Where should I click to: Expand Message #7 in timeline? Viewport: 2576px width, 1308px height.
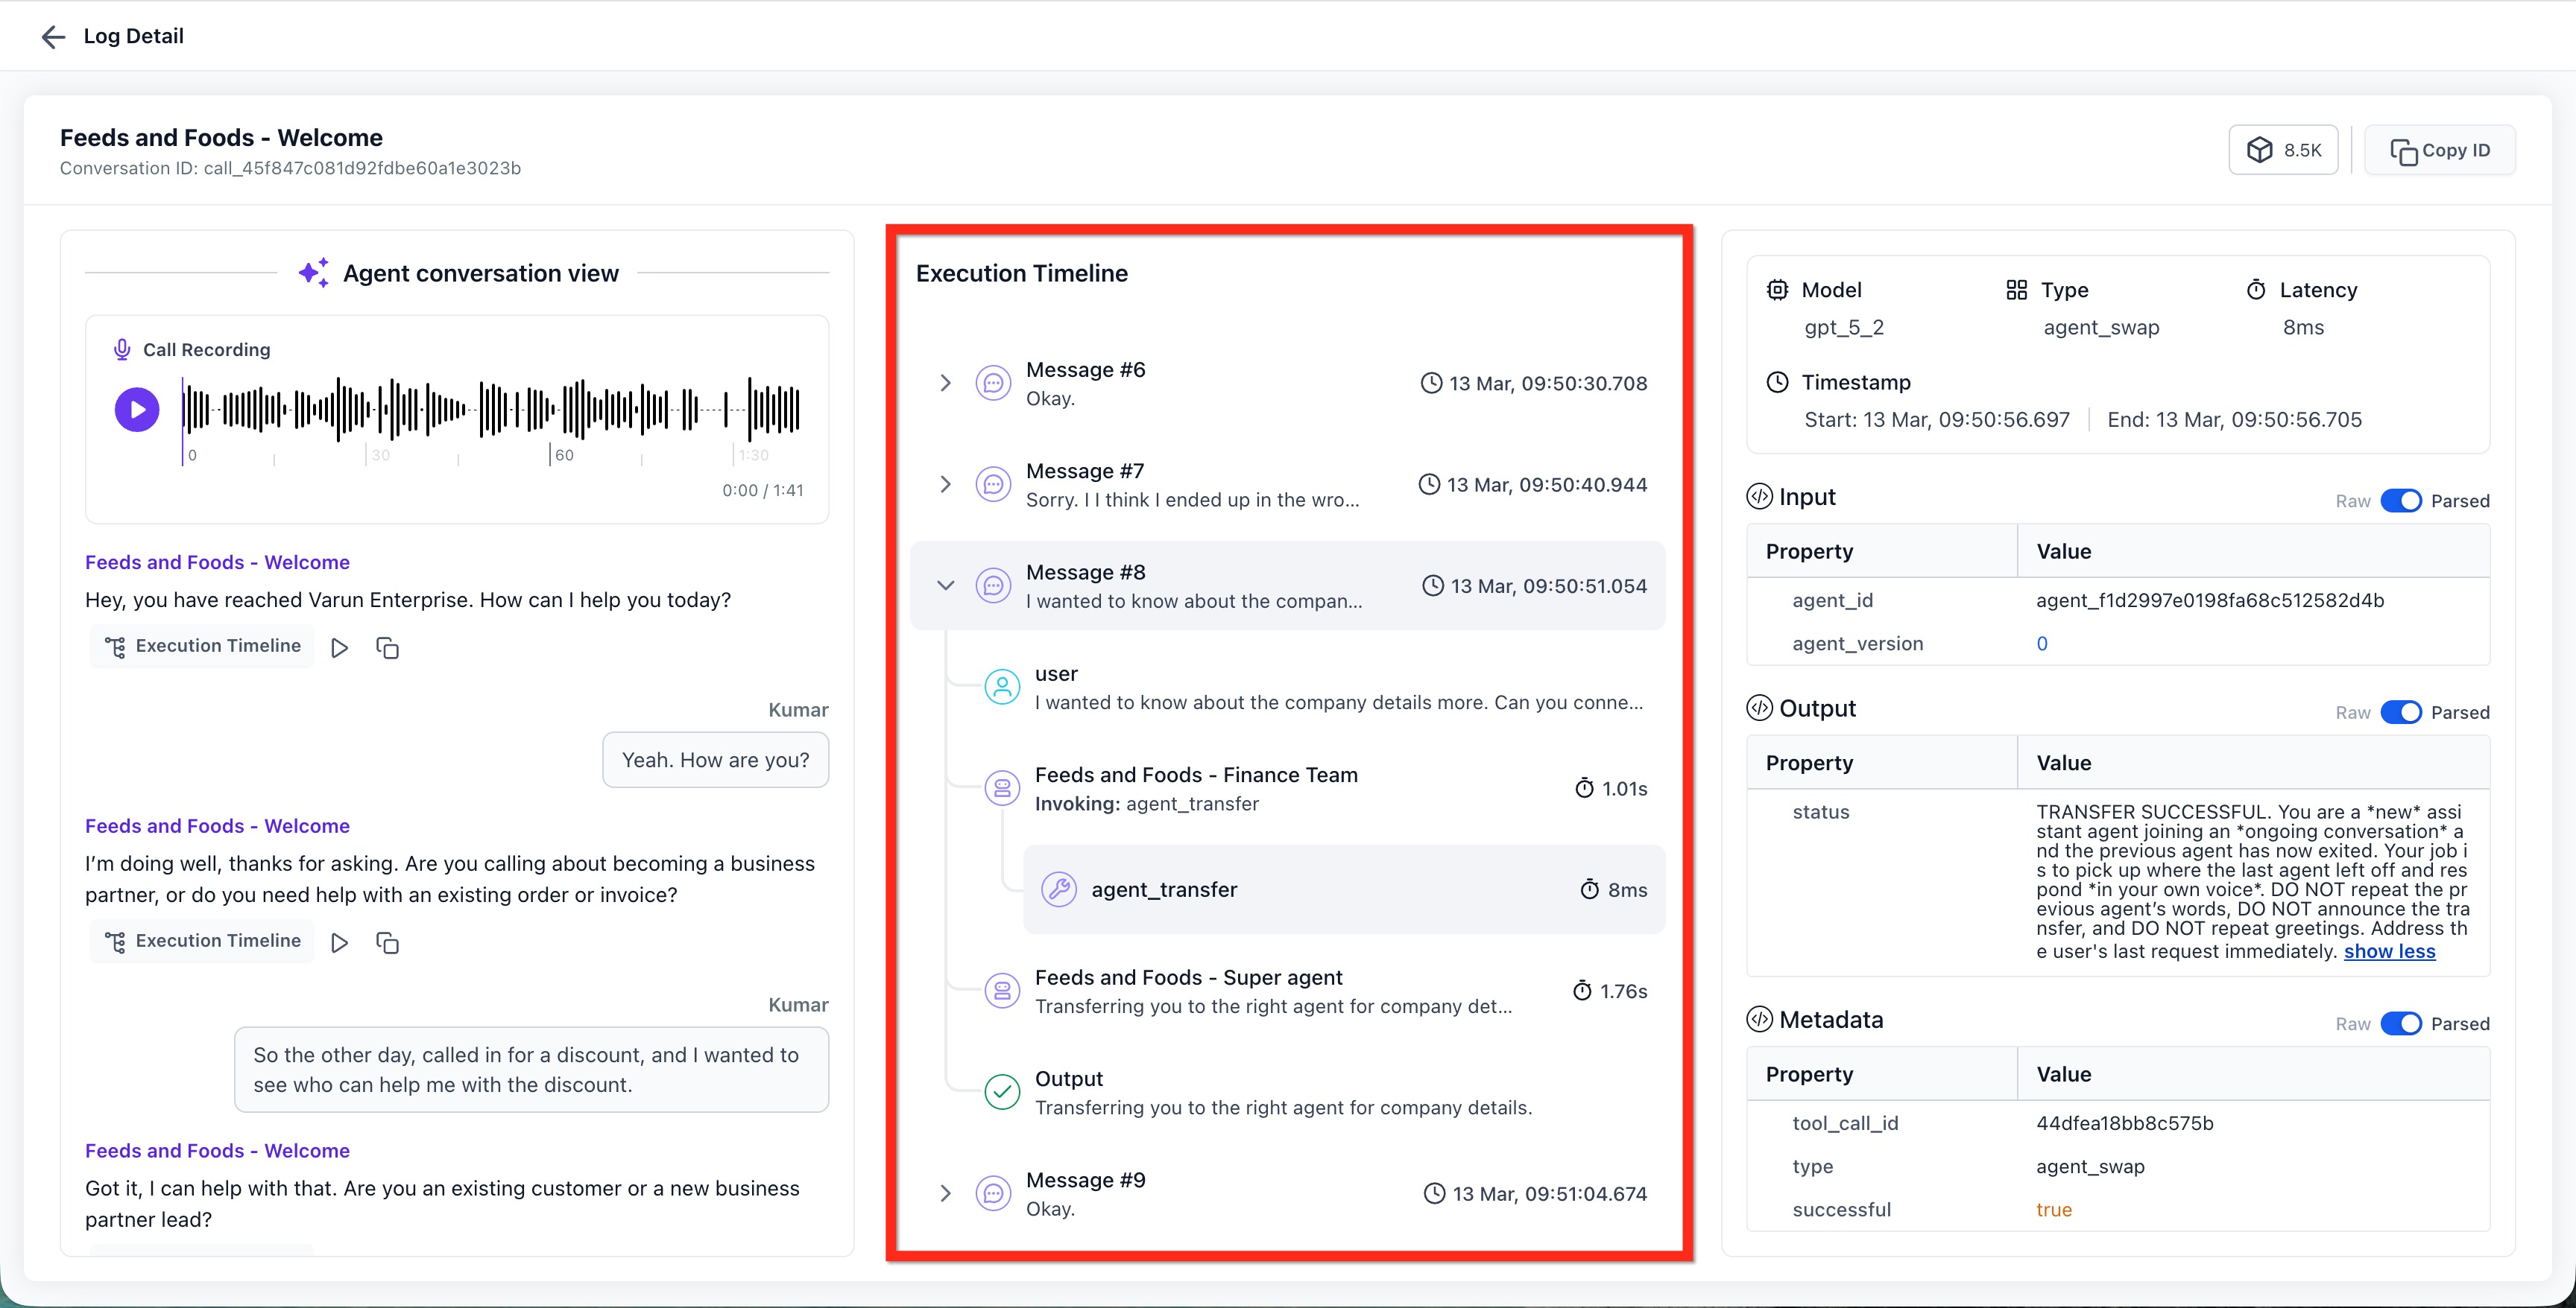click(945, 485)
